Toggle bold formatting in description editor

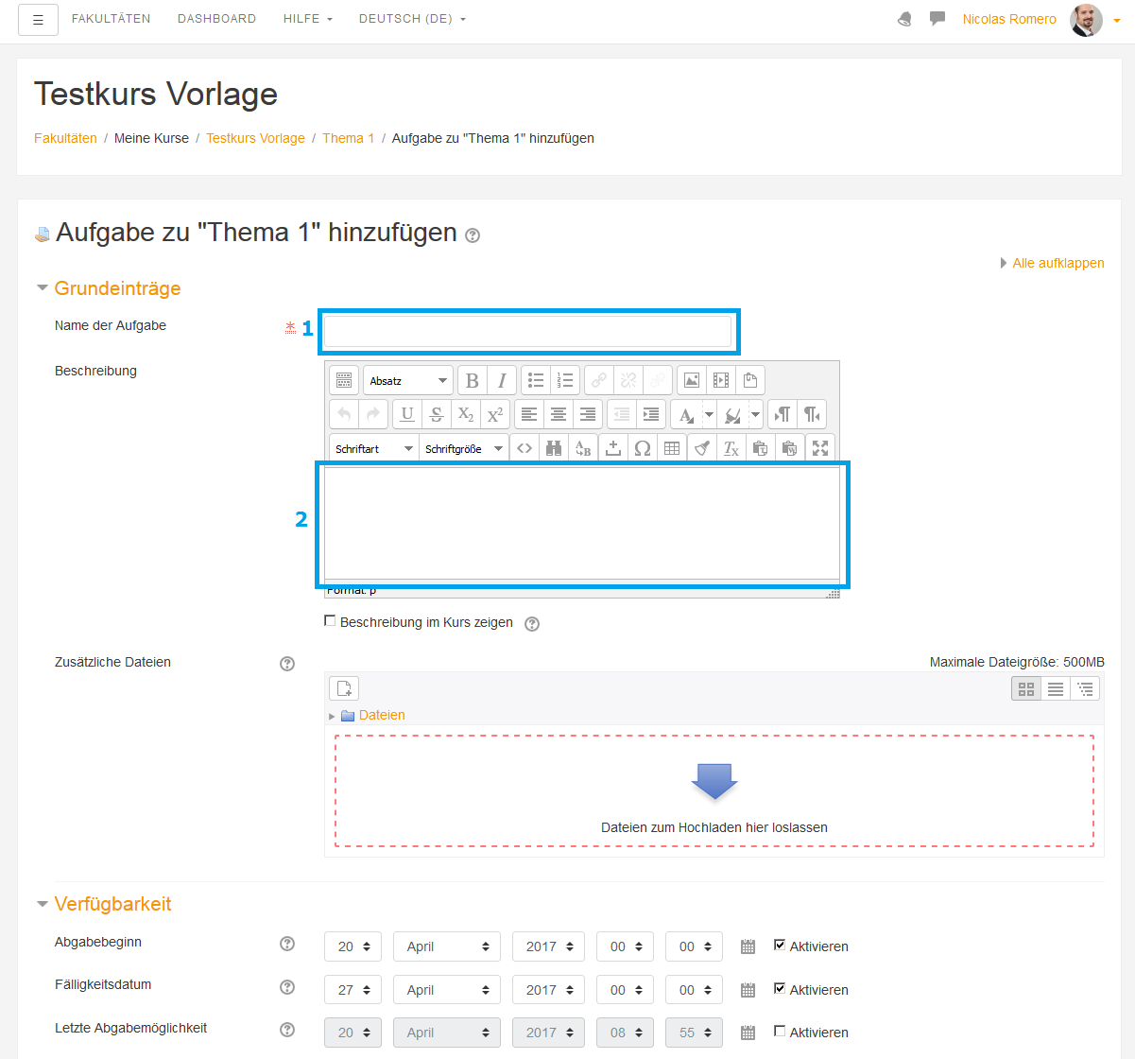(473, 381)
